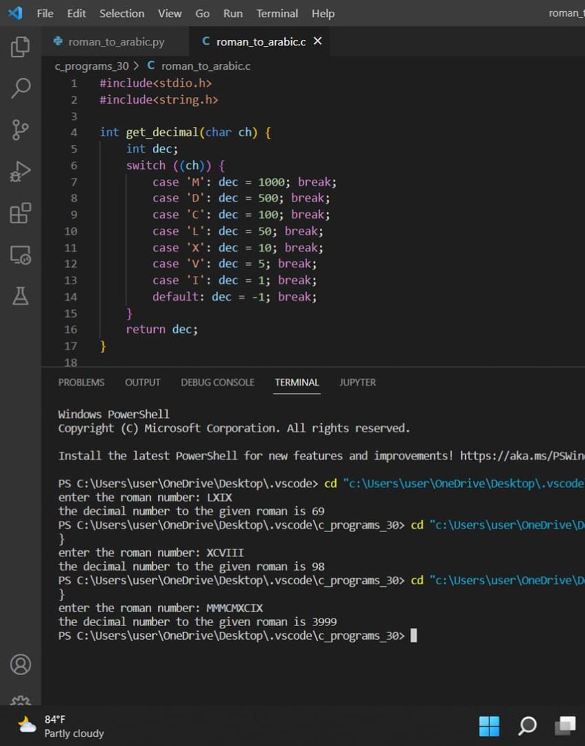
Task: Click the Accounts icon in activity bar
Action: click(20, 665)
